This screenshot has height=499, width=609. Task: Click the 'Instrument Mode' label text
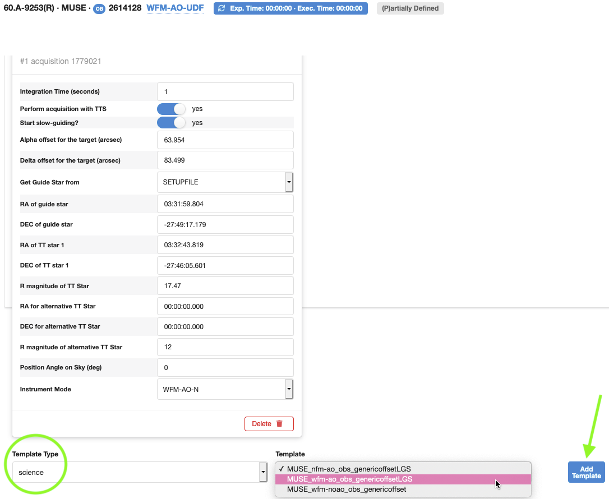45,389
